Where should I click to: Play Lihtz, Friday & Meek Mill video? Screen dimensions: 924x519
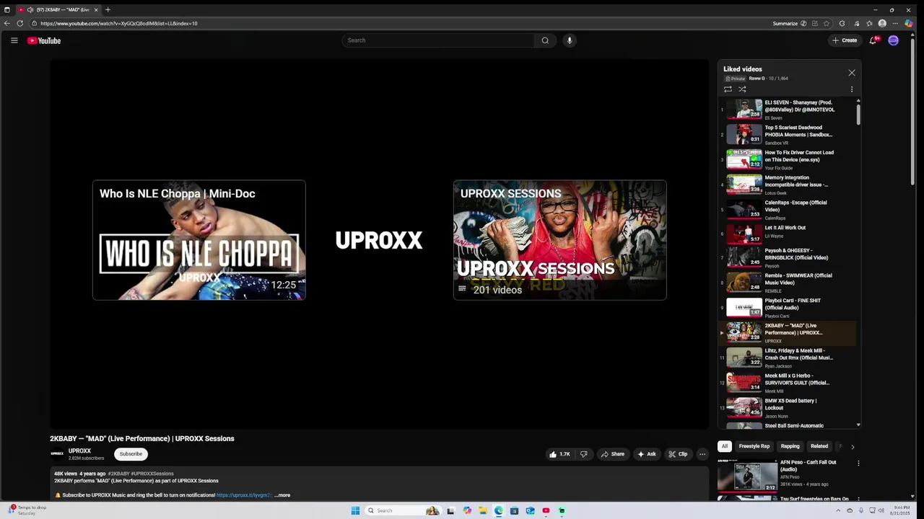[788, 358]
